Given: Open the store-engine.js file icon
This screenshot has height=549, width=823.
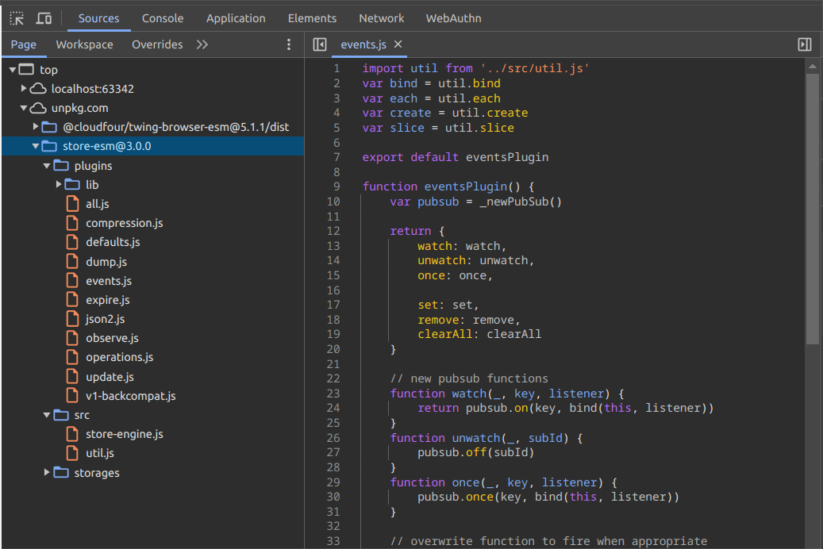Looking at the screenshot, I should (73, 434).
